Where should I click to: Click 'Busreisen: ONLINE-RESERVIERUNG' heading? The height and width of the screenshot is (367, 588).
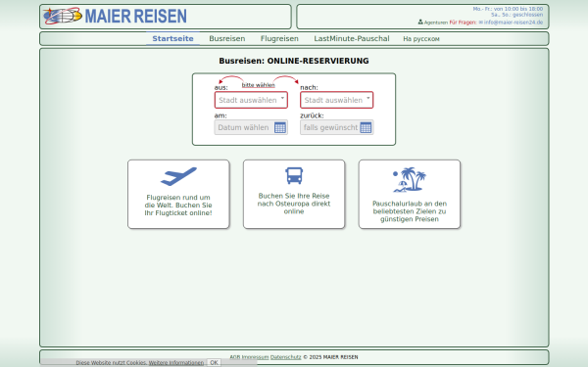(294, 61)
